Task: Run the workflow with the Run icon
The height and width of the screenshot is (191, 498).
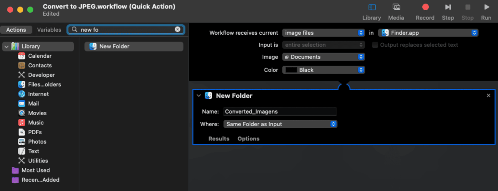Action: (486, 7)
